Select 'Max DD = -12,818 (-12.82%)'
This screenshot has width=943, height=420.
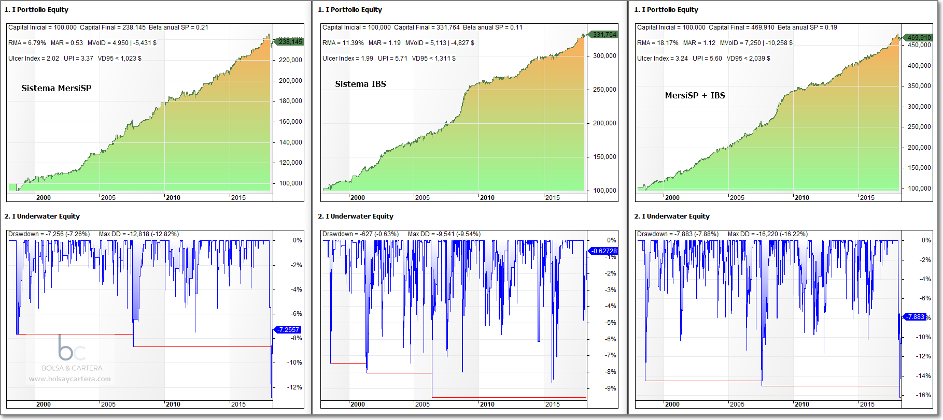coord(139,234)
